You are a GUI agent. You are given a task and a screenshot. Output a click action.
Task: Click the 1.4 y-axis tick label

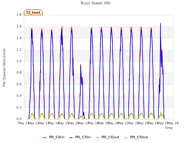pyautogui.click(x=19, y=38)
